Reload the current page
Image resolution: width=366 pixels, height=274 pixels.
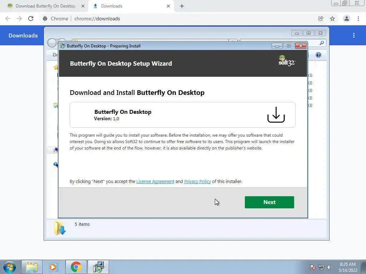click(31, 19)
